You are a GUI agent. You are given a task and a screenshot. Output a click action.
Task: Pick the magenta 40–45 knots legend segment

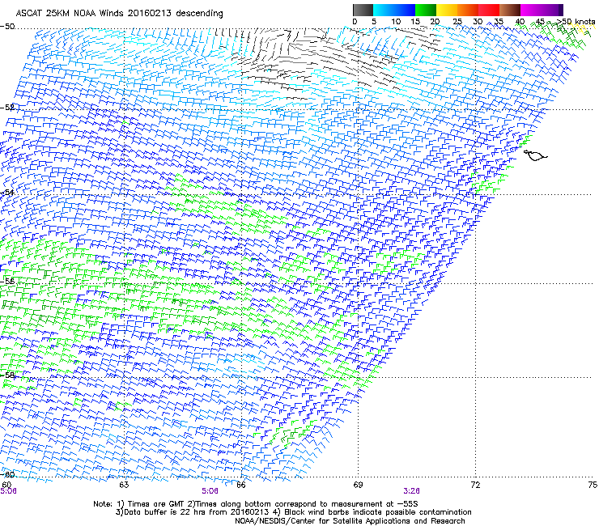pos(531,10)
